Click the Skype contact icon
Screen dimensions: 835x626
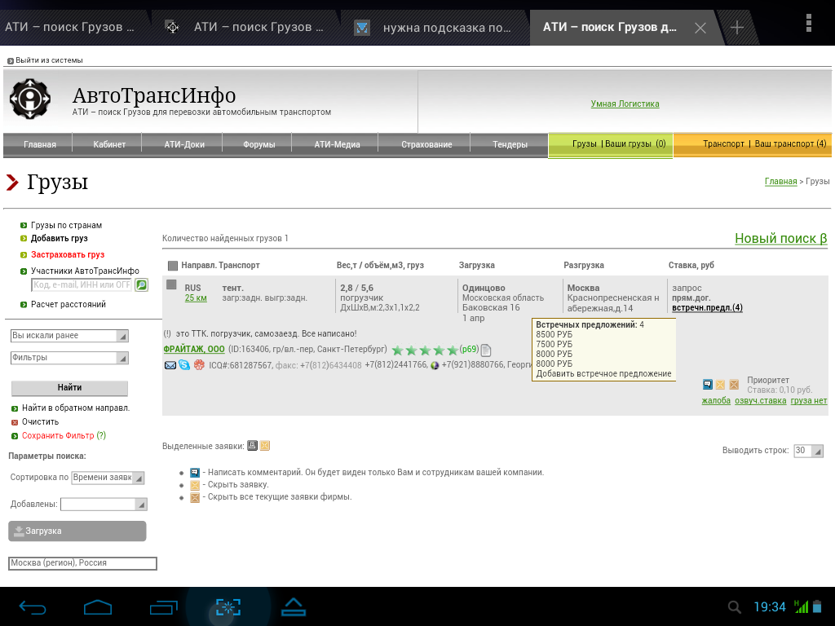click(184, 365)
